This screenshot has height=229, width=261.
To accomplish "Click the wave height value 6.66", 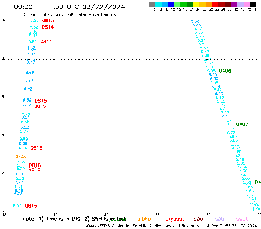I will tap(23, 143).
